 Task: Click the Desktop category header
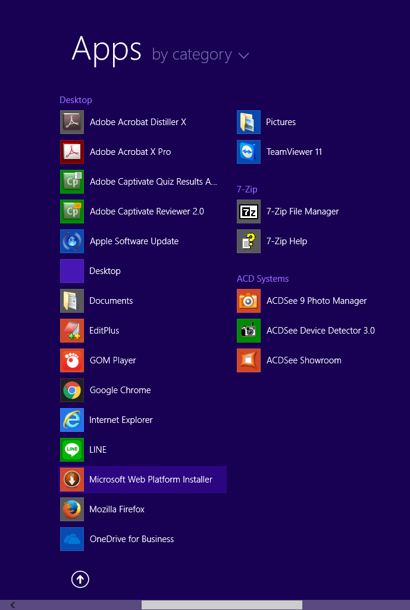coord(76,100)
